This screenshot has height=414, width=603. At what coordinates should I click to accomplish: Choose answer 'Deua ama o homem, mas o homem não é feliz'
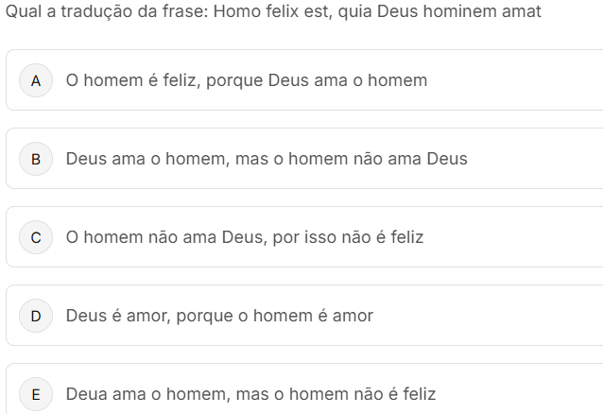click(250, 394)
